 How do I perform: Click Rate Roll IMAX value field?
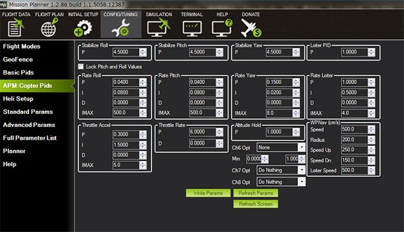click(x=126, y=113)
